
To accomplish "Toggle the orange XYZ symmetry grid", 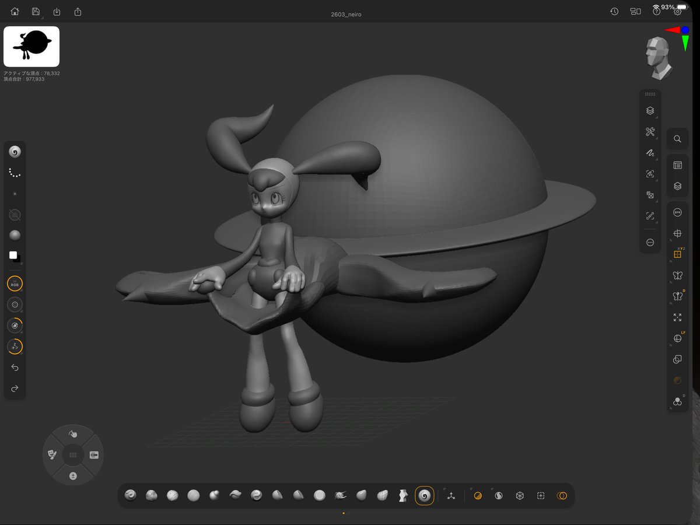I will pos(677,254).
